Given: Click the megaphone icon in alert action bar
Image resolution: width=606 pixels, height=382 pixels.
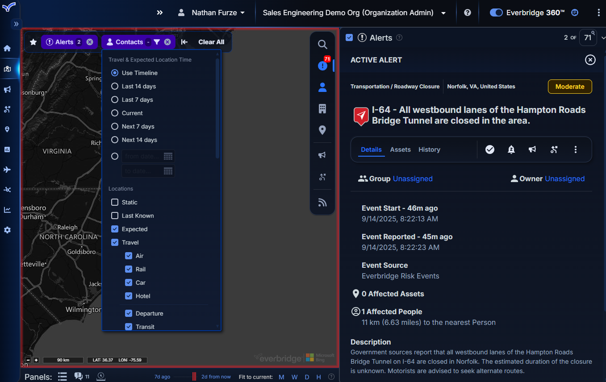Looking at the screenshot, I should [x=532, y=149].
